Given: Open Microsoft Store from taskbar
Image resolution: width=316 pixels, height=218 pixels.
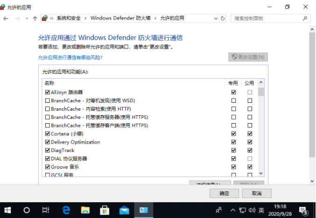Looking at the screenshot, I should (x=105, y=210).
